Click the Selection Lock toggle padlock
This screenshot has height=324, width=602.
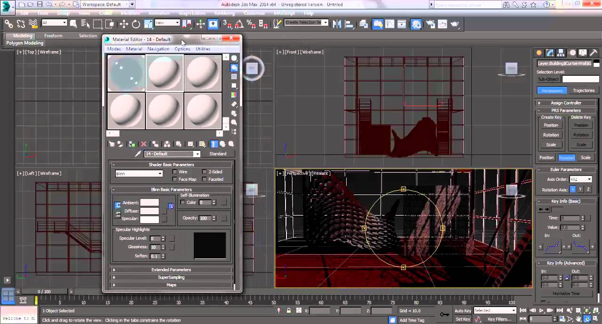click(x=288, y=311)
